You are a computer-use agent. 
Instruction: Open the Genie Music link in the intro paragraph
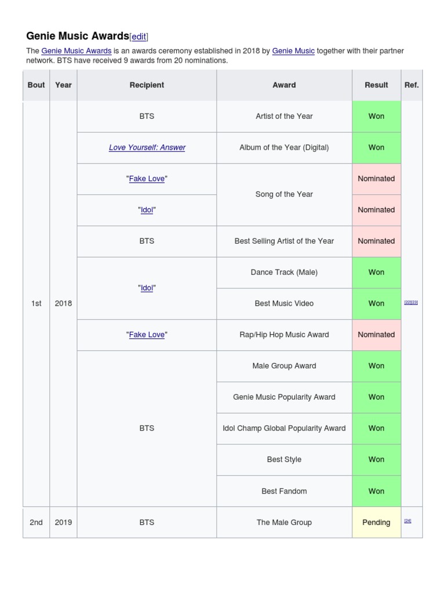(x=293, y=51)
